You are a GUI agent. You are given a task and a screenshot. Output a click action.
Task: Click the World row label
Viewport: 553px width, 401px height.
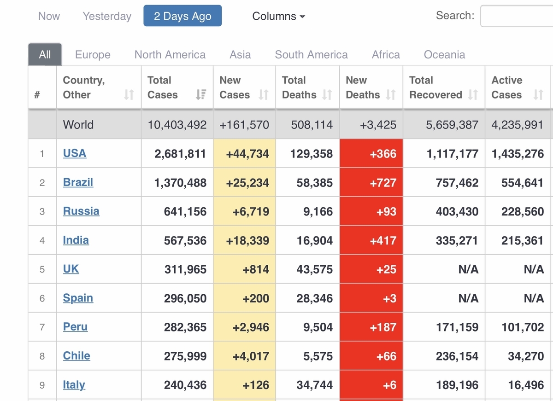tap(78, 125)
